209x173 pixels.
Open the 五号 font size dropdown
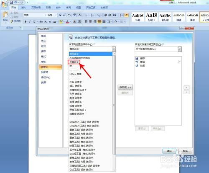pos(56,15)
